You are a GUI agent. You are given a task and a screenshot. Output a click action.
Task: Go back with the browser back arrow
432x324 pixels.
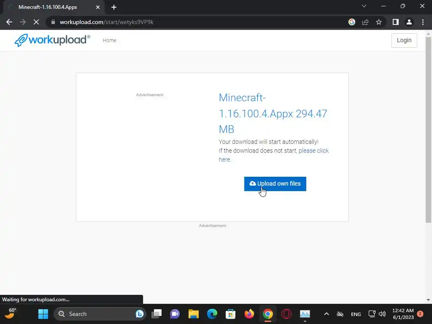click(9, 22)
